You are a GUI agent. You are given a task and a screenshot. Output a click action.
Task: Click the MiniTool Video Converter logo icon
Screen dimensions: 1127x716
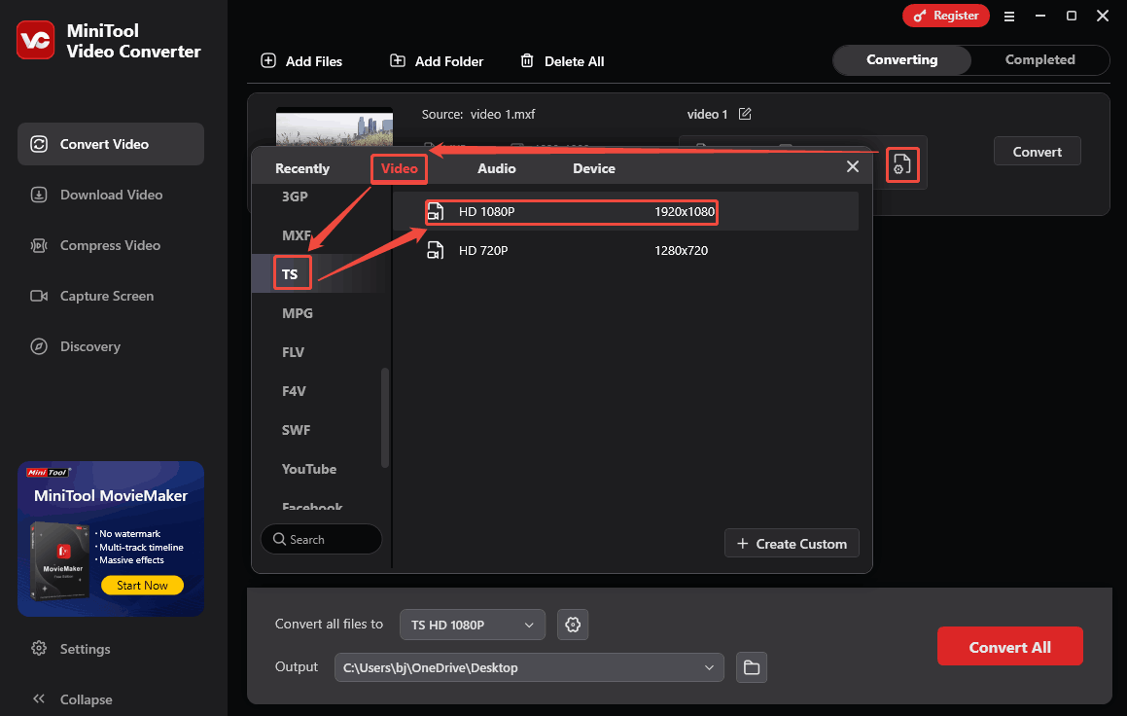pyautogui.click(x=35, y=40)
